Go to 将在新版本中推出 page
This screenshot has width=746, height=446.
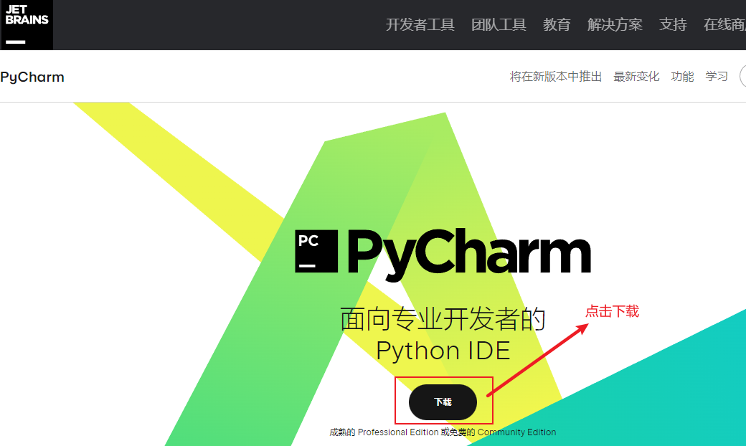(x=556, y=77)
